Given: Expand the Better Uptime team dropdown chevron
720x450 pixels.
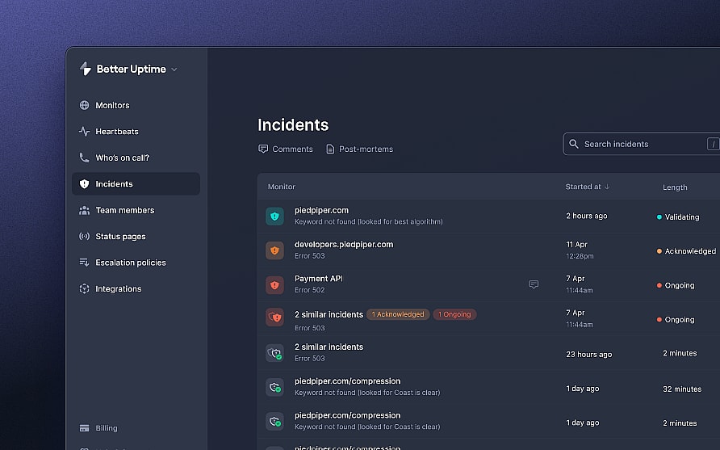Looking at the screenshot, I should tap(174, 69).
